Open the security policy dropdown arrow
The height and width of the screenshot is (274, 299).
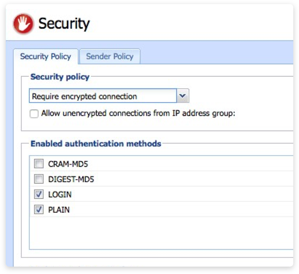[x=183, y=96]
